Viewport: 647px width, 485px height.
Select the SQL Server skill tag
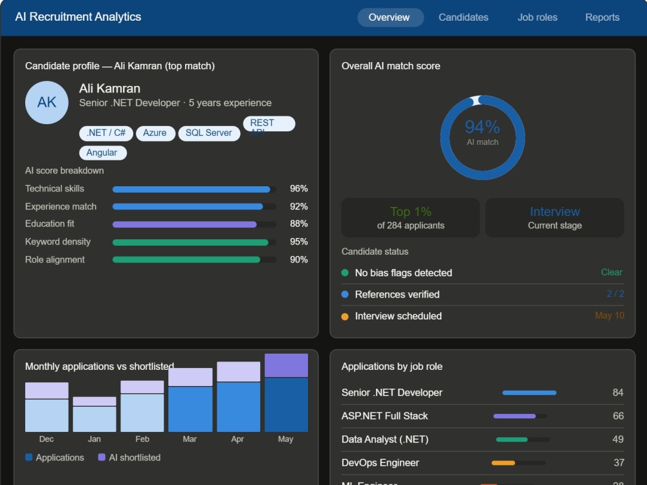click(209, 133)
